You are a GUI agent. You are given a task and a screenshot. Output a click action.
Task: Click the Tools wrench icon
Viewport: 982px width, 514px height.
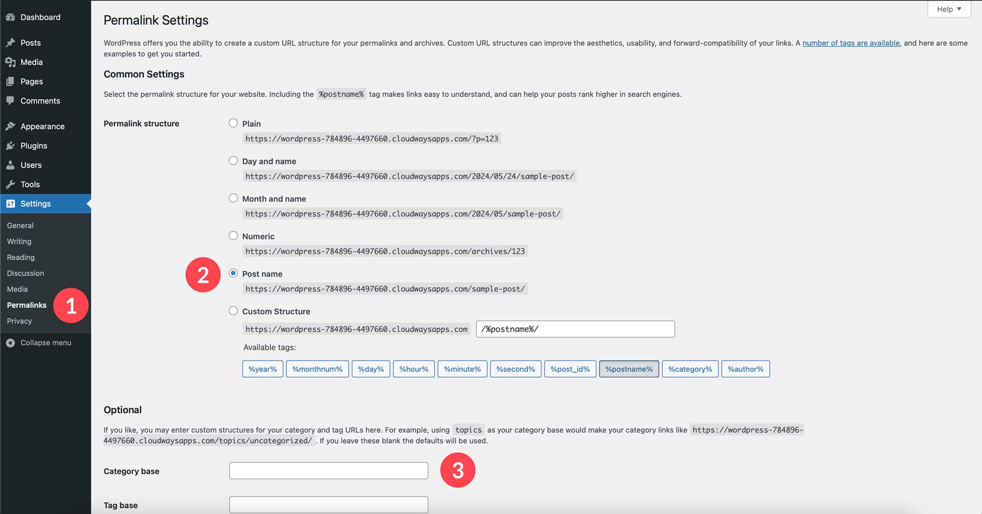click(11, 184)
